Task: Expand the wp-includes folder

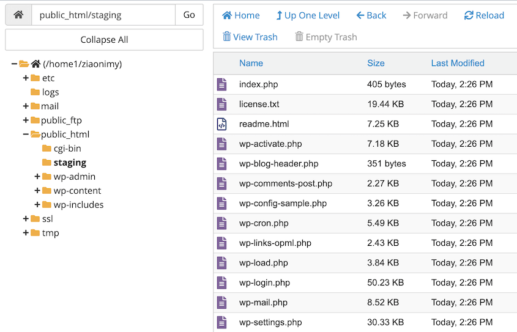Action: pos(37,205)
